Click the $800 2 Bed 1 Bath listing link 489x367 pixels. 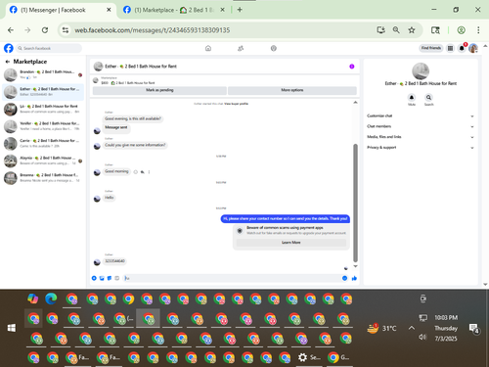pyautogui.click(x=128, y=83)
